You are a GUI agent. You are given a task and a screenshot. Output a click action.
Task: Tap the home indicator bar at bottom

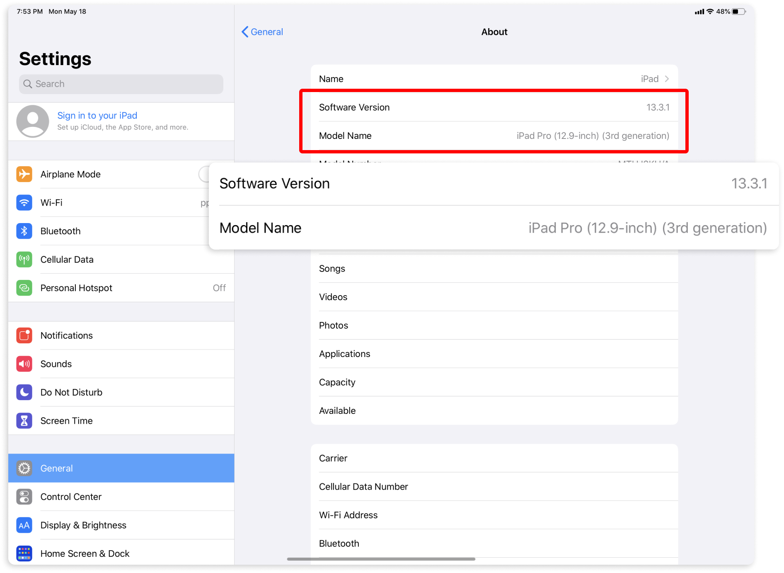click(x=381, y=559)
